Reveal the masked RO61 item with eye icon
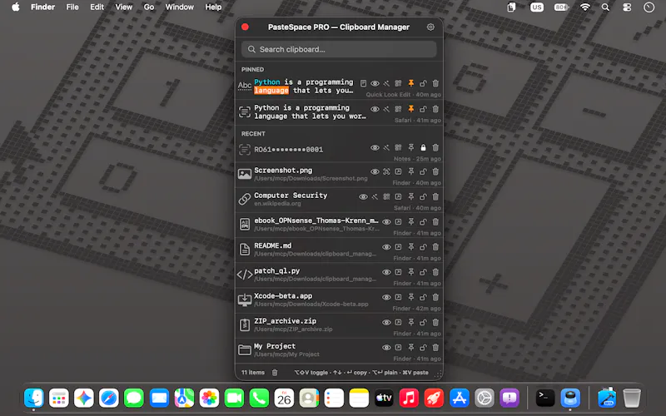 point(375,148)
